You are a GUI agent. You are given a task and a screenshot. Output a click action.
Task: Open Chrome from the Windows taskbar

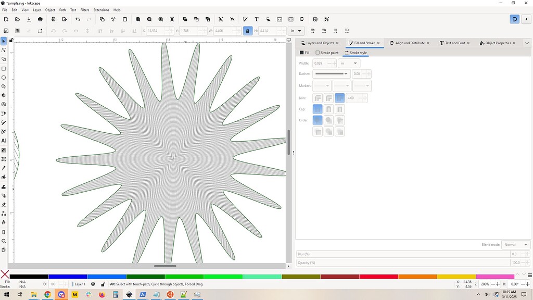point(47,295)
